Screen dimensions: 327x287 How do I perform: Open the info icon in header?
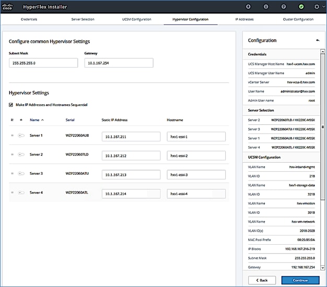point(266,7)
